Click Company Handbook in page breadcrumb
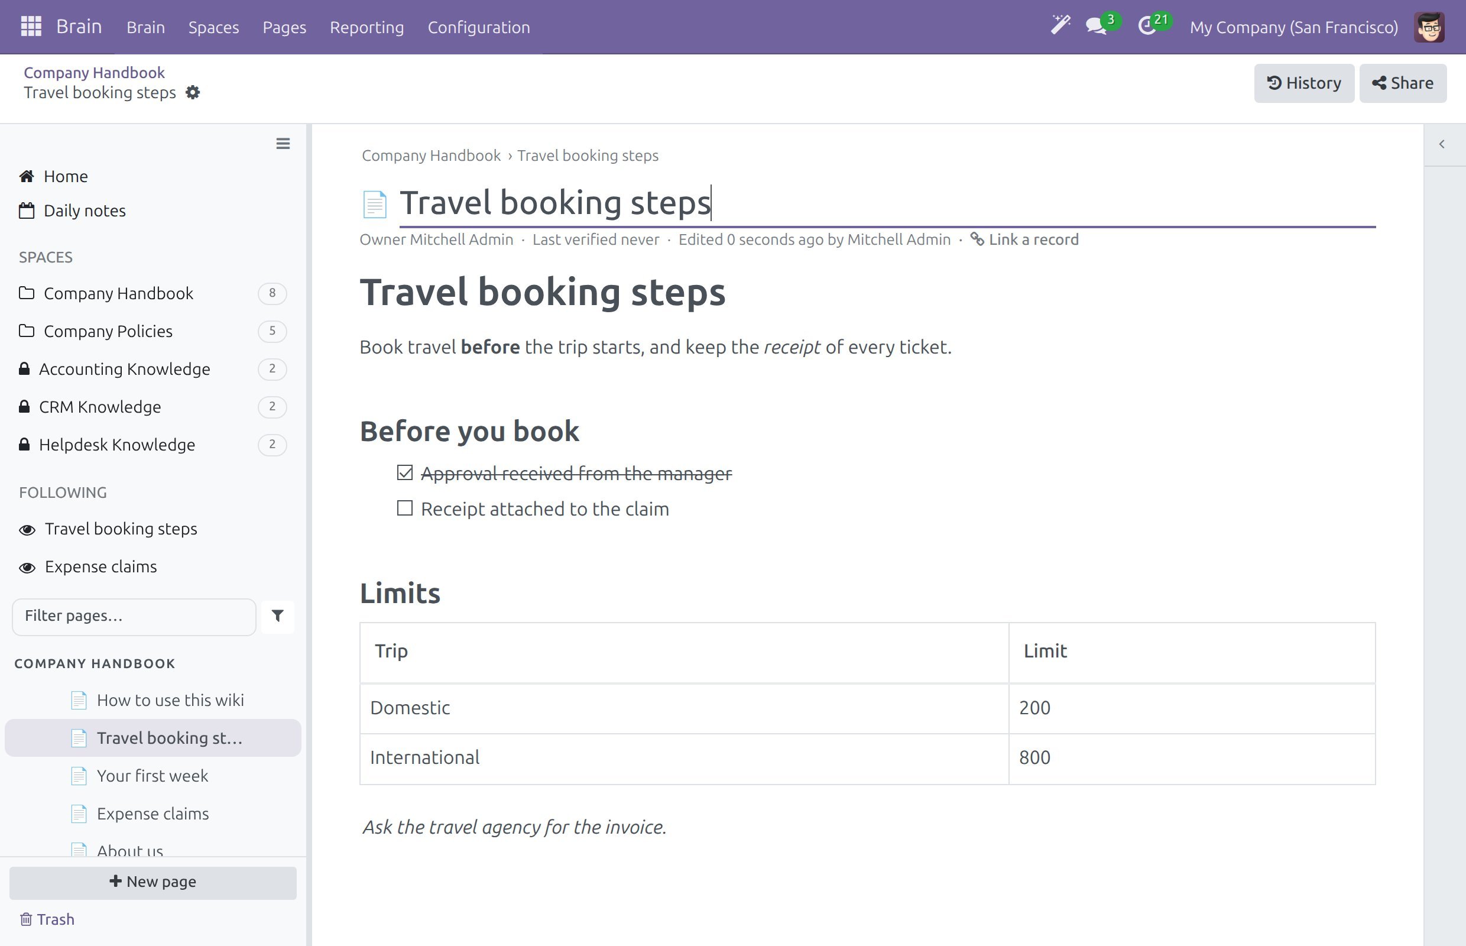1466x946 pixels. pos(431,155)
